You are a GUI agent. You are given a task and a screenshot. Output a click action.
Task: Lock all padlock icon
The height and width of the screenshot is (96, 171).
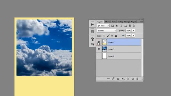[x=116, y=36]
